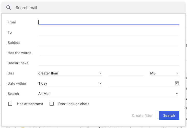
Task: Open the MB size unit dropdown
Action: pyautogui.click(x=164, y=73)
